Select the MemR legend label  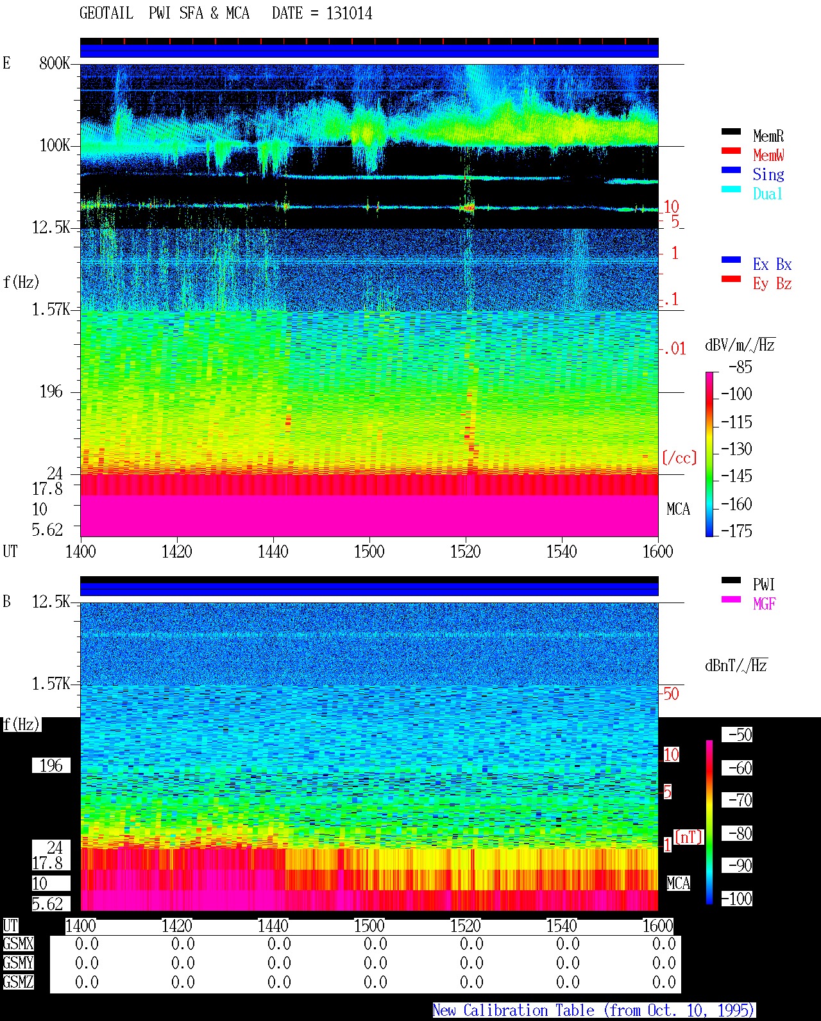pos(768,136)
